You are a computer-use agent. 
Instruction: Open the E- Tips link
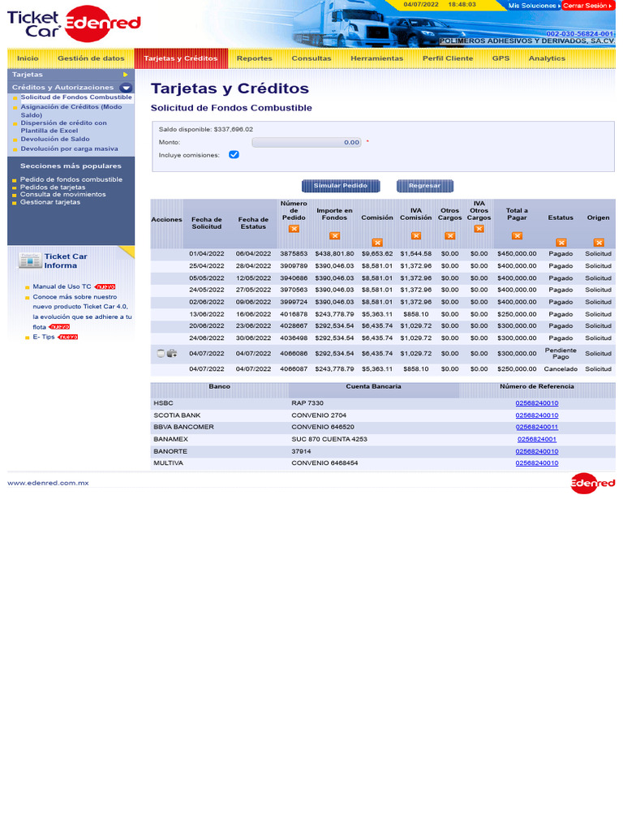point(44,337)
